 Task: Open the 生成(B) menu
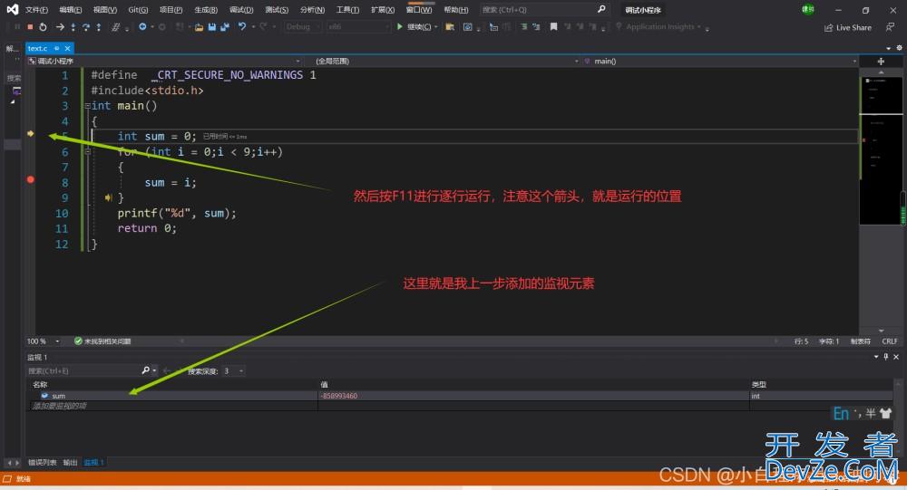point(206,10)
